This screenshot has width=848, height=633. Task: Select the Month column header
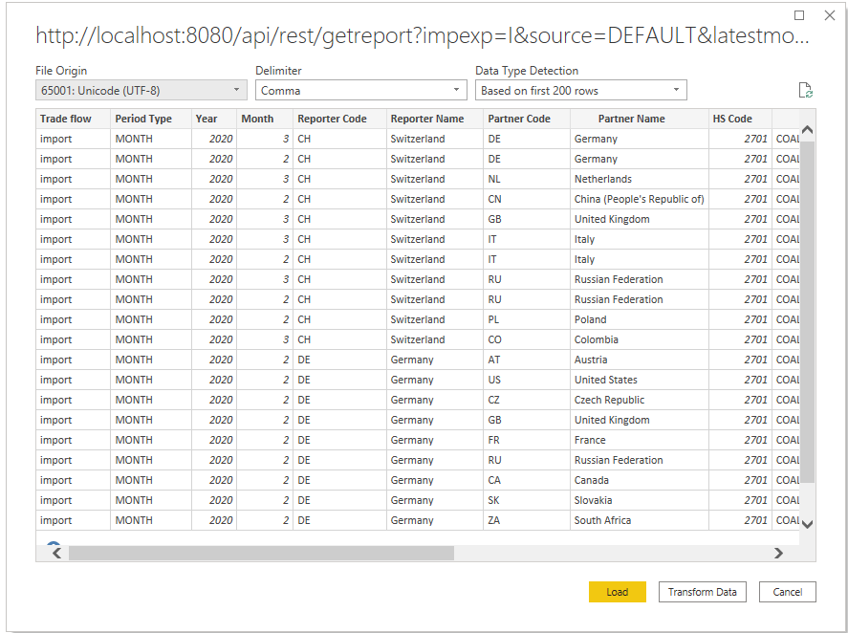pyautogui.click(x=265, y=119)
